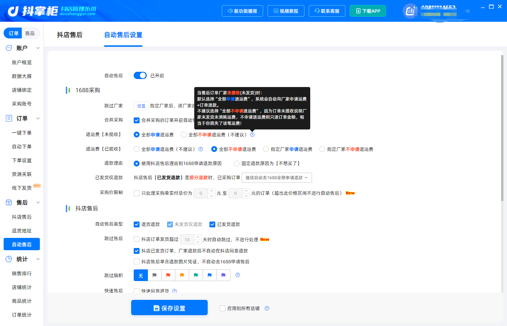The width and height of the screenshot is (507, 326).
Task: Click help icon beside 全部申请退运费（不建议）
Action: coord(200,149)
